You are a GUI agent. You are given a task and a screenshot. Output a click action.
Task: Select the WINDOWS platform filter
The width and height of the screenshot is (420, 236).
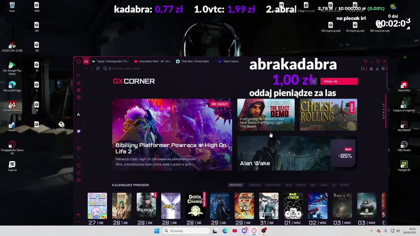pos(255,185)
